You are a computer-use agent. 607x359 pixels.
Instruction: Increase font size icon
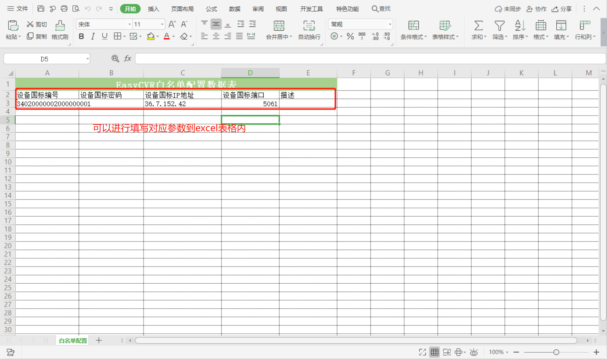pyautogui.click(x=172, y=24)
